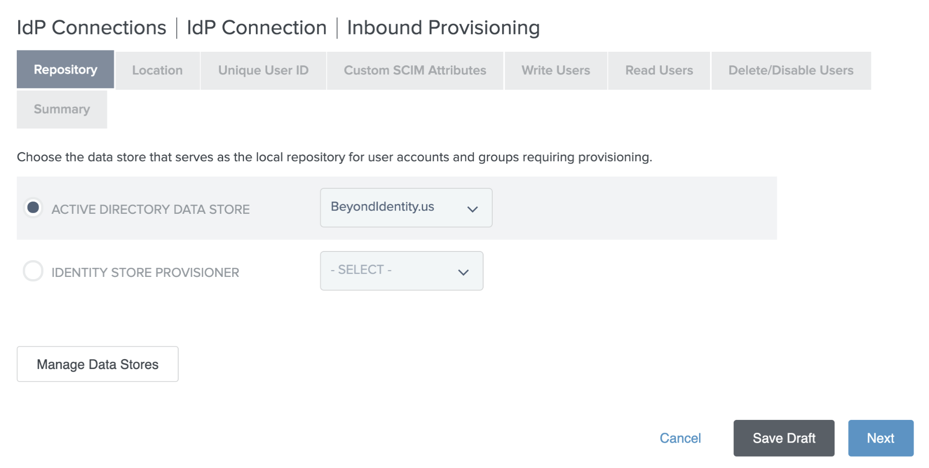Click the Manage Data Stores button

click(x=97, y=364)
